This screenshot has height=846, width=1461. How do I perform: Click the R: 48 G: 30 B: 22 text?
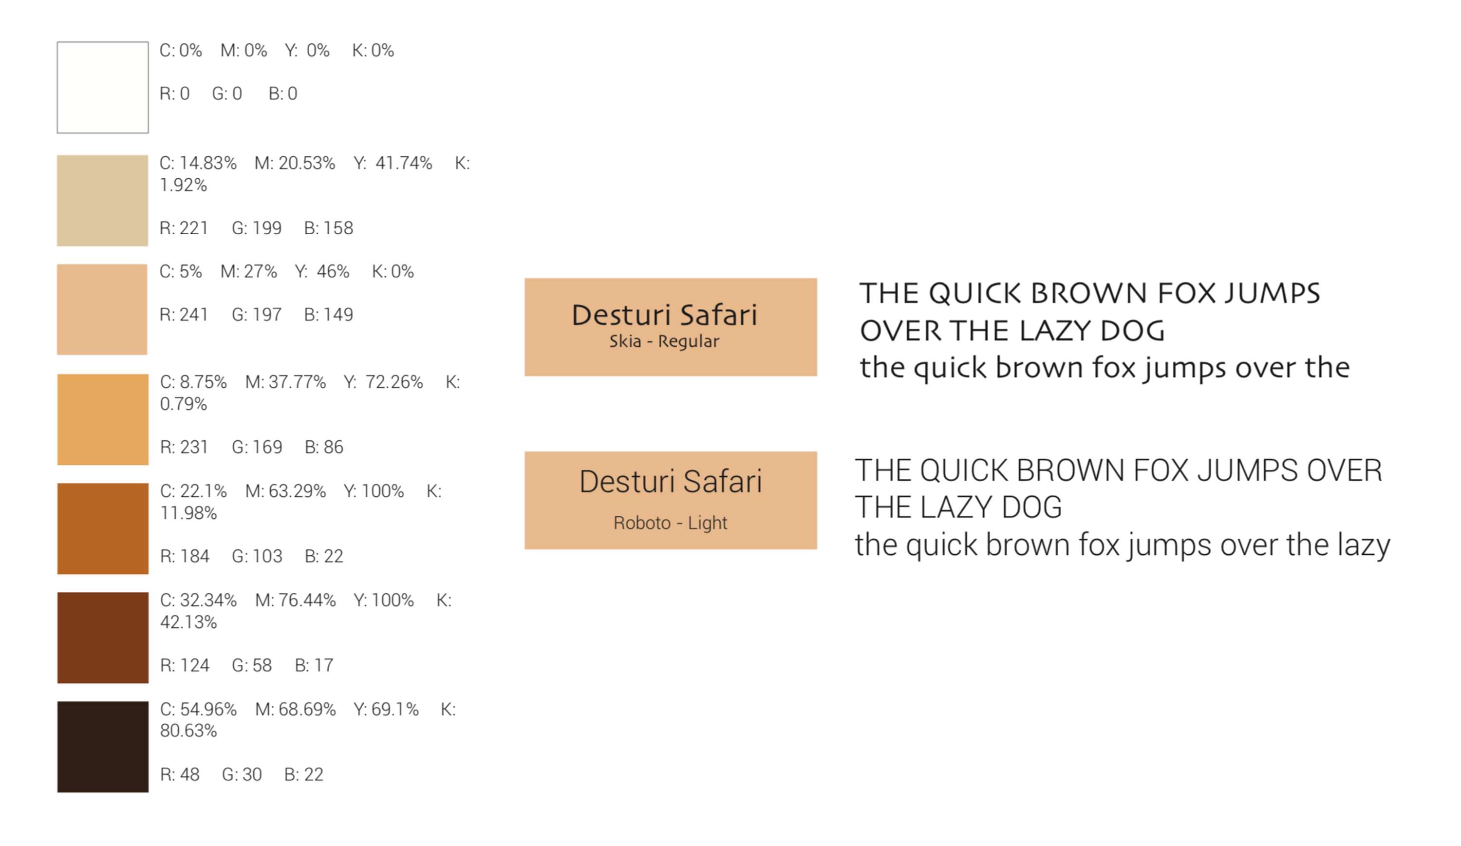click(242, 775)
